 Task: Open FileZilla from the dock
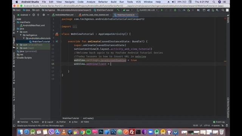(x=132, y=132)
